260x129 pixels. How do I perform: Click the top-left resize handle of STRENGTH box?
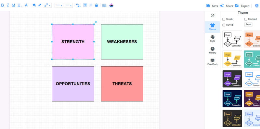click(52, 24)
